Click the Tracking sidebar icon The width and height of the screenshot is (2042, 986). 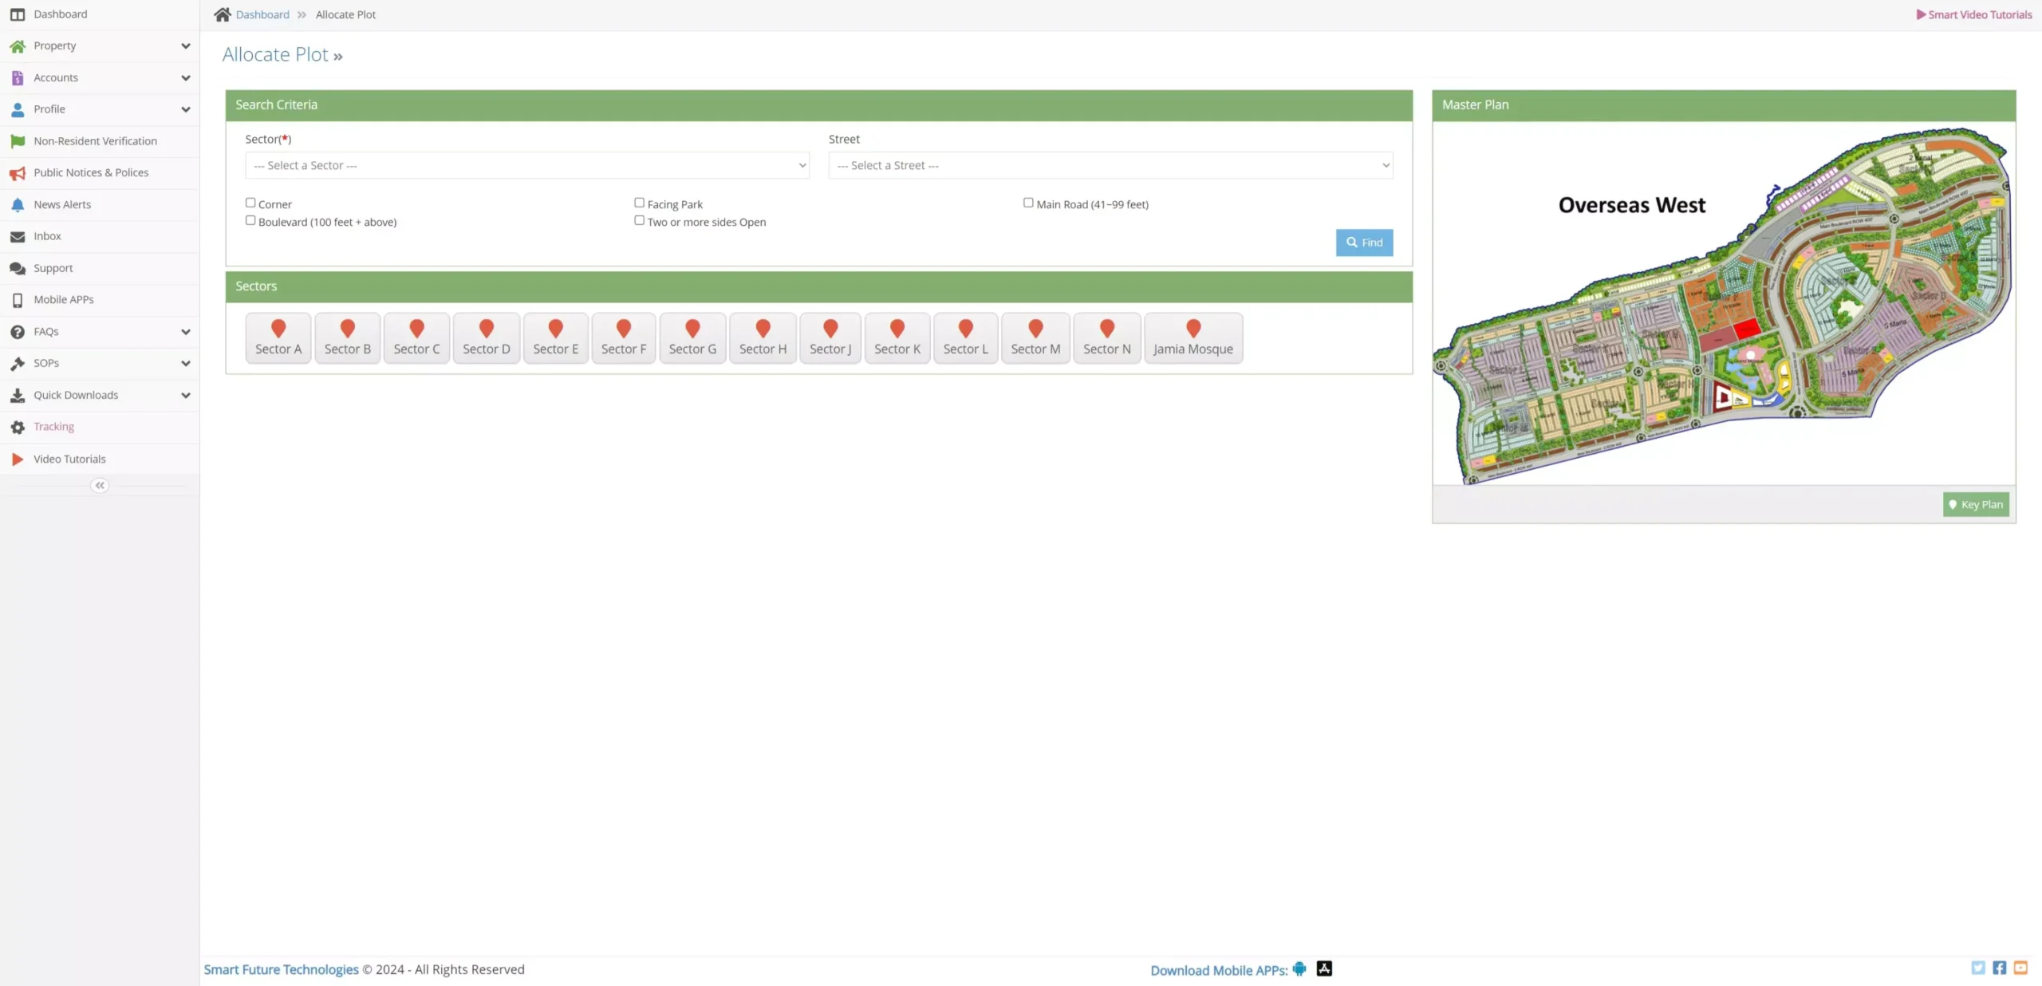[18, 426]
